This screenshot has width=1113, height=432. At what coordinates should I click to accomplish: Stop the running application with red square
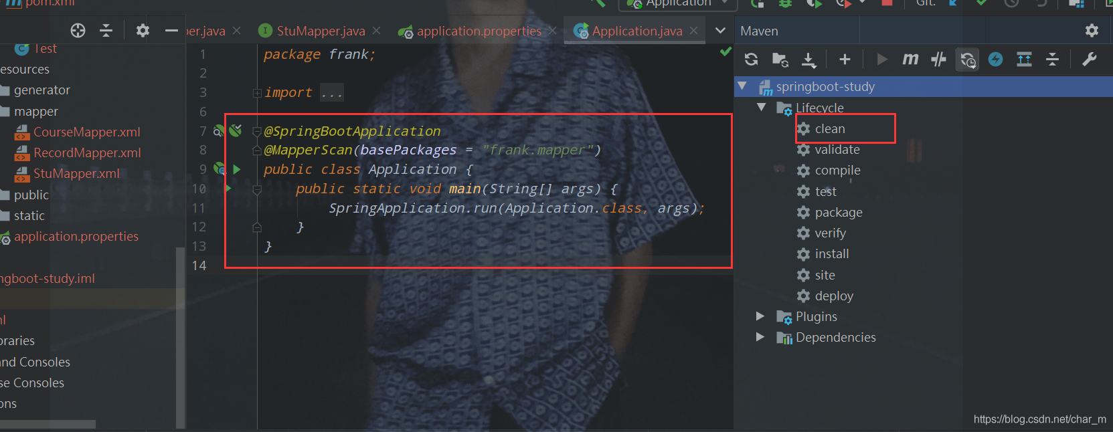tap(887, 3)
